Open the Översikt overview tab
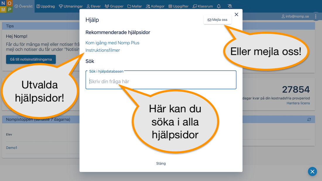322x181 pixels. 24,6
